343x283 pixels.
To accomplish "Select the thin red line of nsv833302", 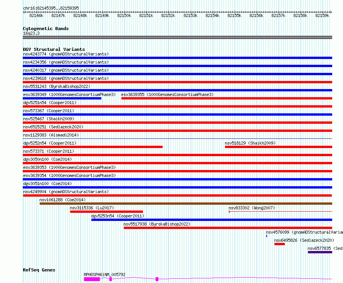I will pos(281,212).
